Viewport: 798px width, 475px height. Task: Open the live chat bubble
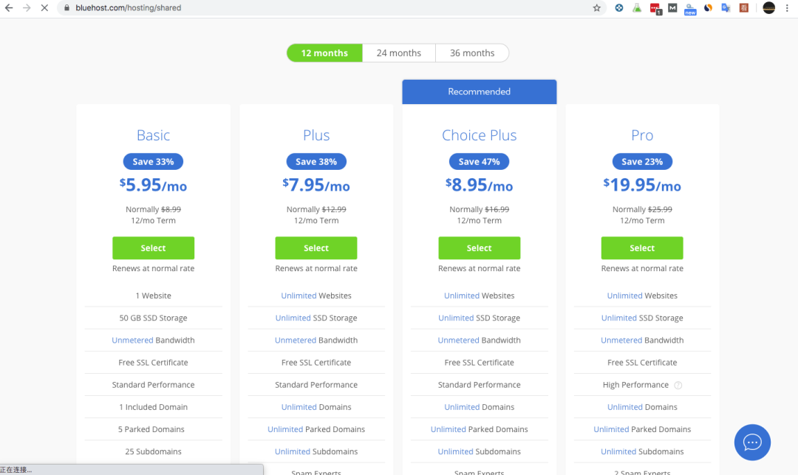[752, 442]
